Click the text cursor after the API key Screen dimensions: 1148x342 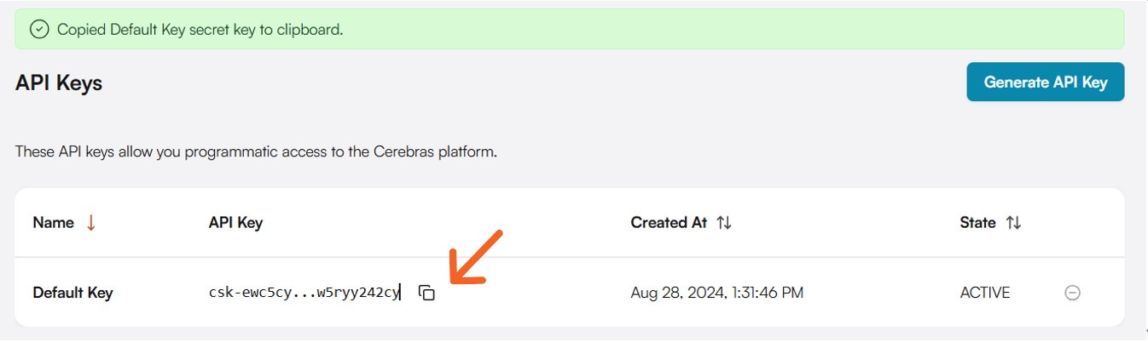tap(401, 293)
